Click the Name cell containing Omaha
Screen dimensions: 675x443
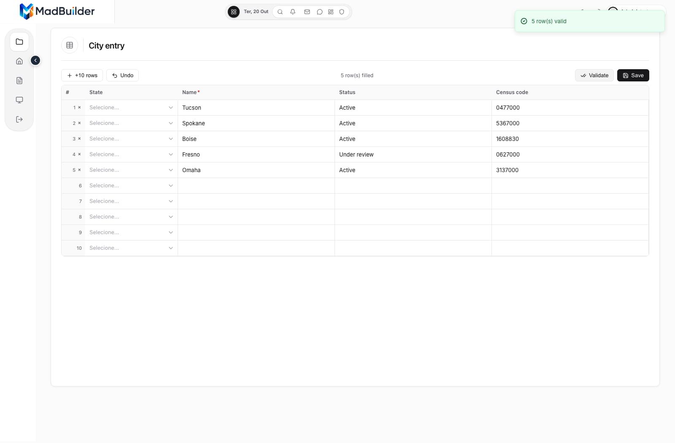(256, 170)
